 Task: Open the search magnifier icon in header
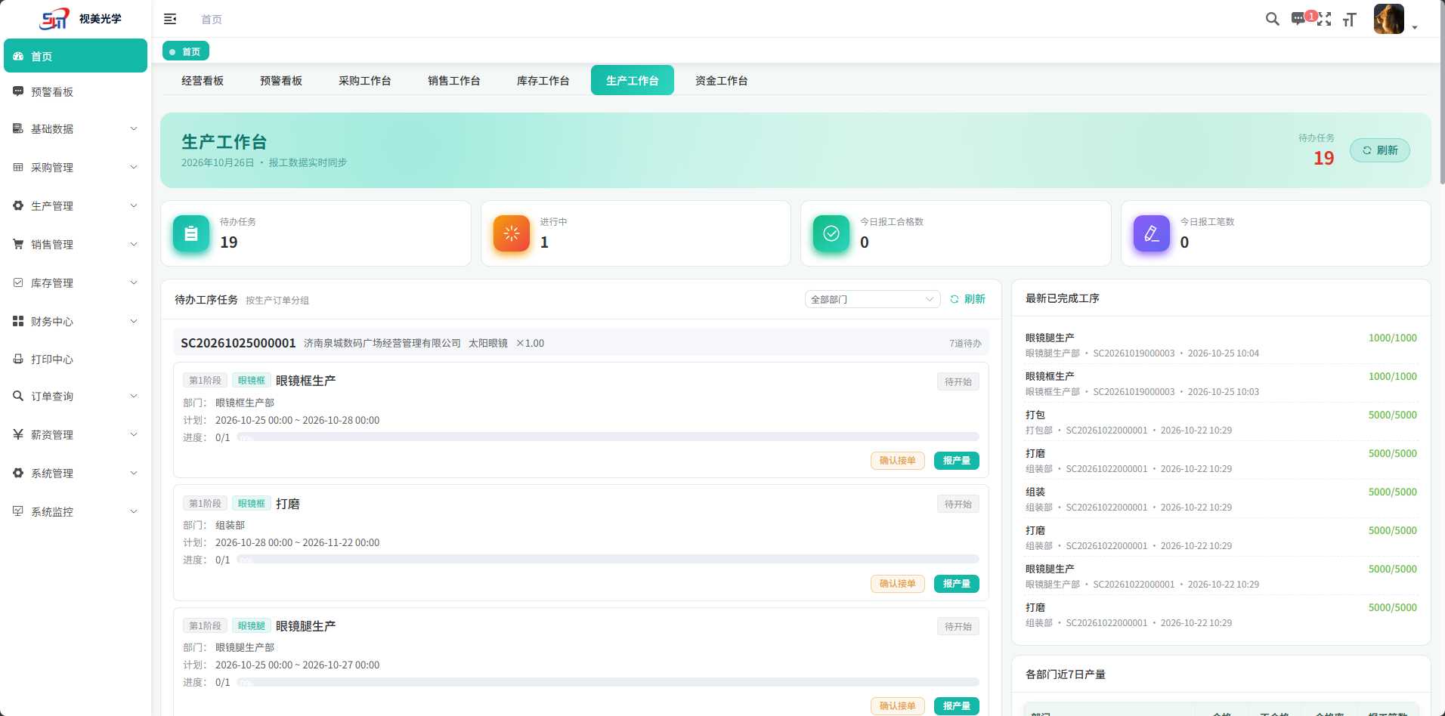point(1273,19)
